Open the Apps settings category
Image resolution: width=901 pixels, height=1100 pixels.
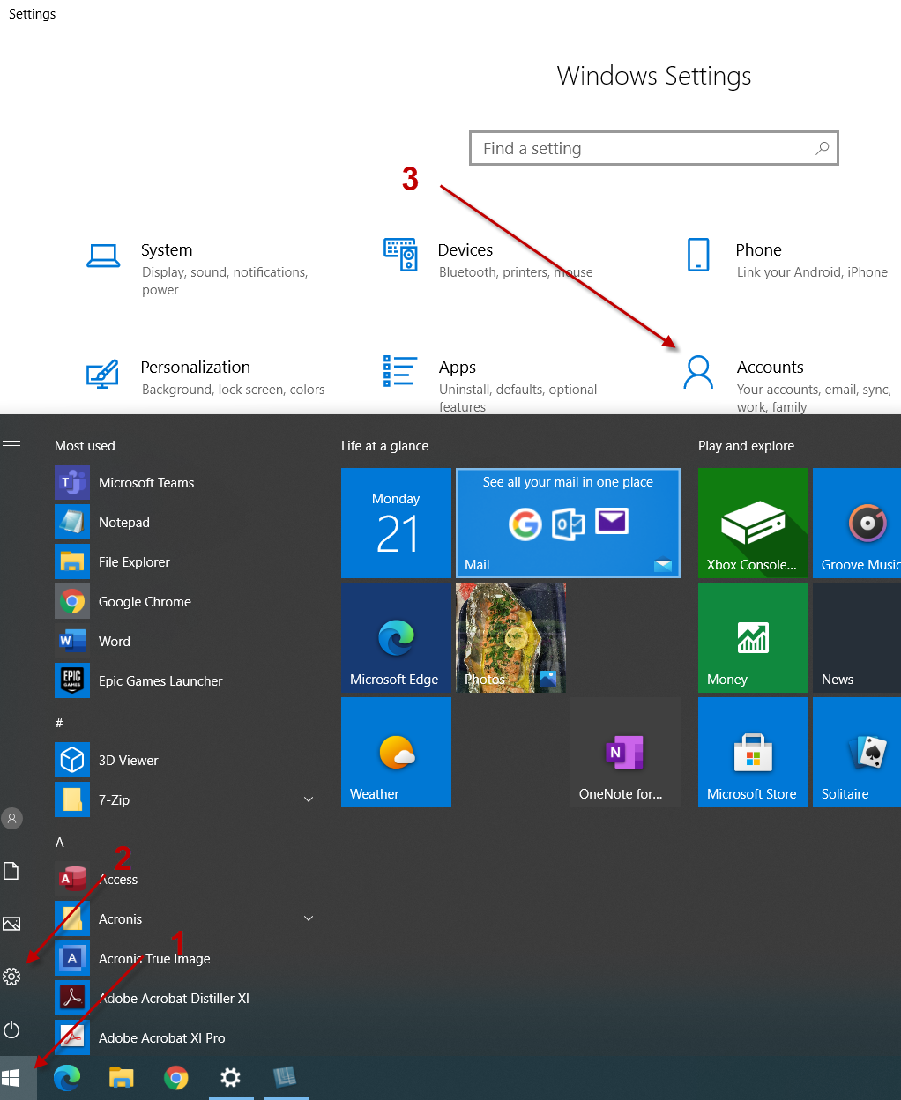click(490, 384)
